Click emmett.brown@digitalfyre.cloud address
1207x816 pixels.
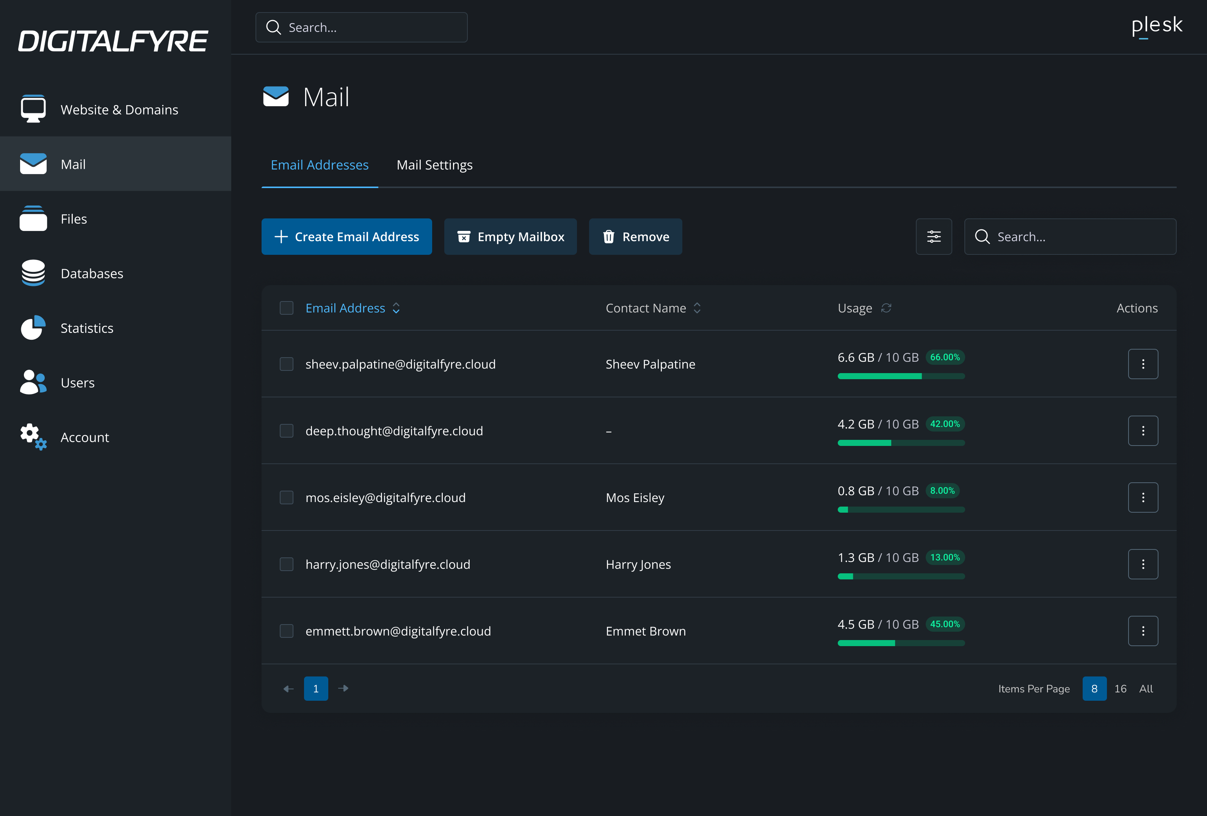(398, 631)
